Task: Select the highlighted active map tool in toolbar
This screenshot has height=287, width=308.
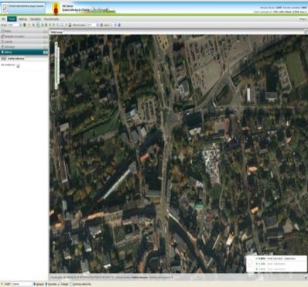Action: coord(38,25)
